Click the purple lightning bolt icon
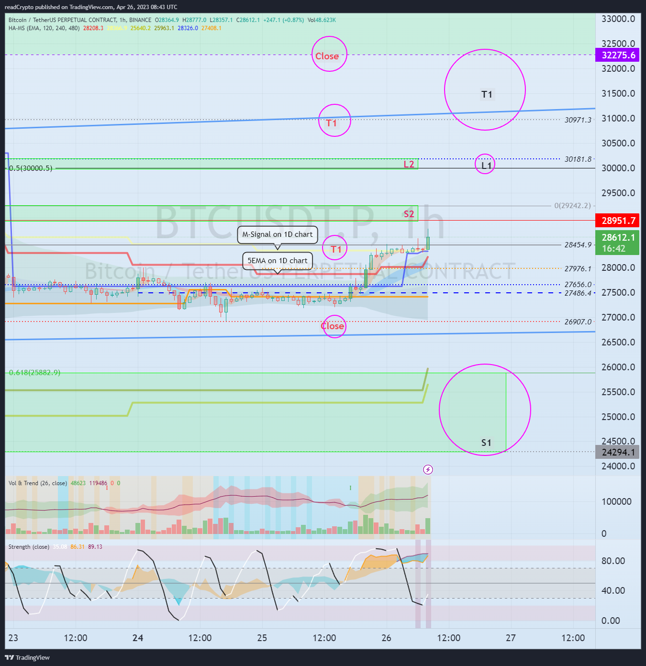The height and width of the screenshot is (666, 646). tap(428, 470)
